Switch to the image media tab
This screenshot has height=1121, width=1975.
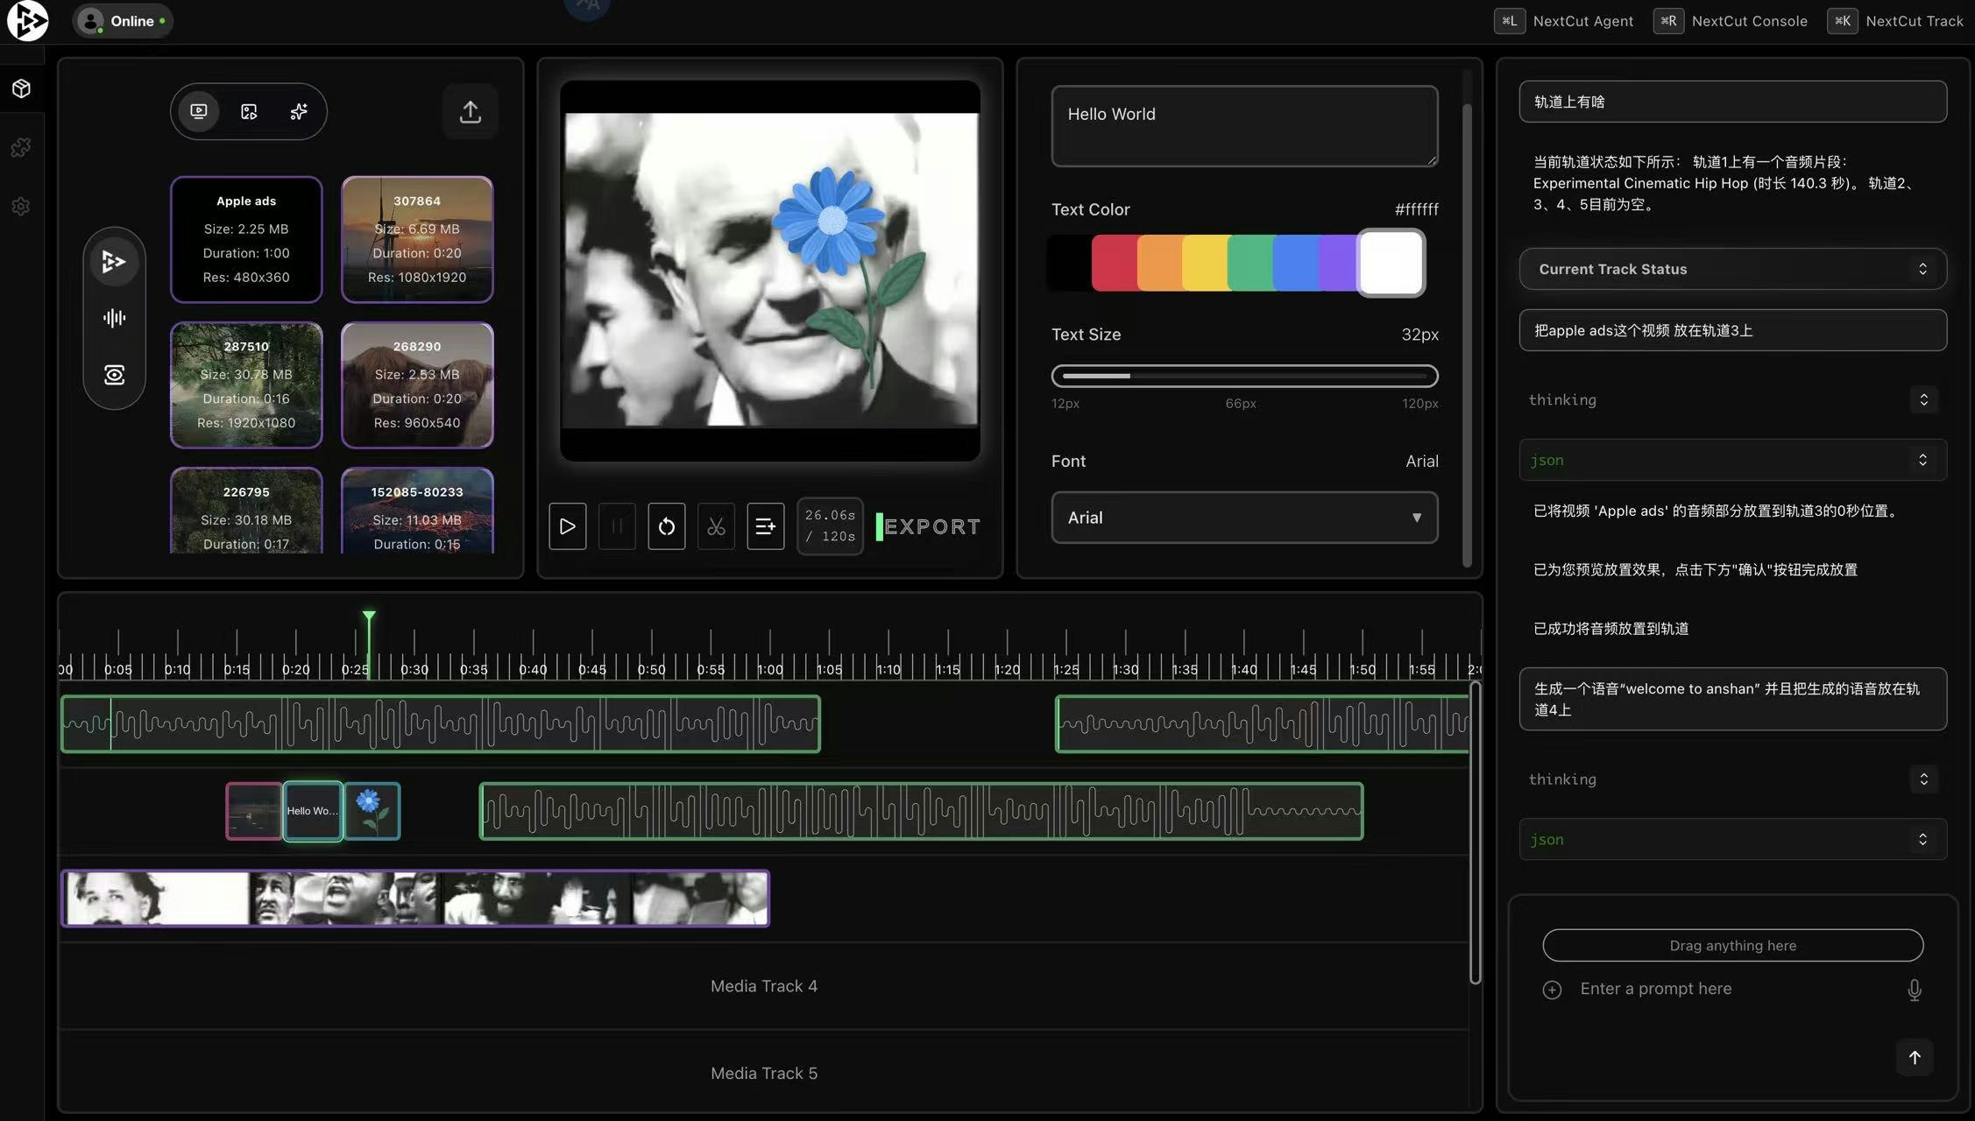(x=249, y=111)
